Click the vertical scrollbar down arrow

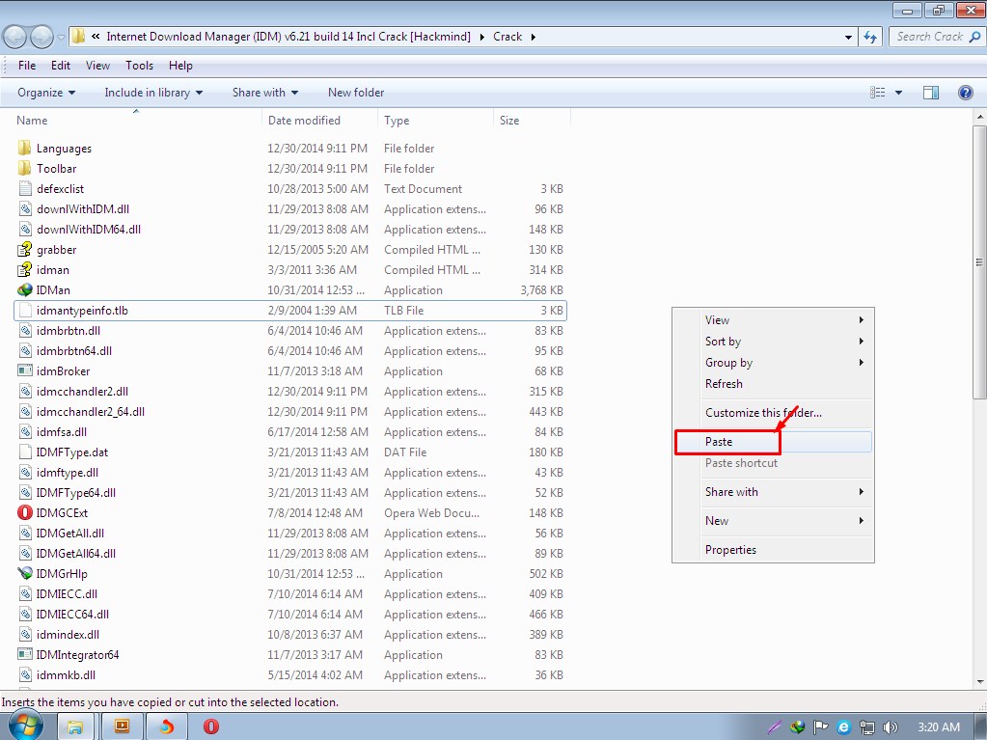pyautogui.click(x=979, y=682)
